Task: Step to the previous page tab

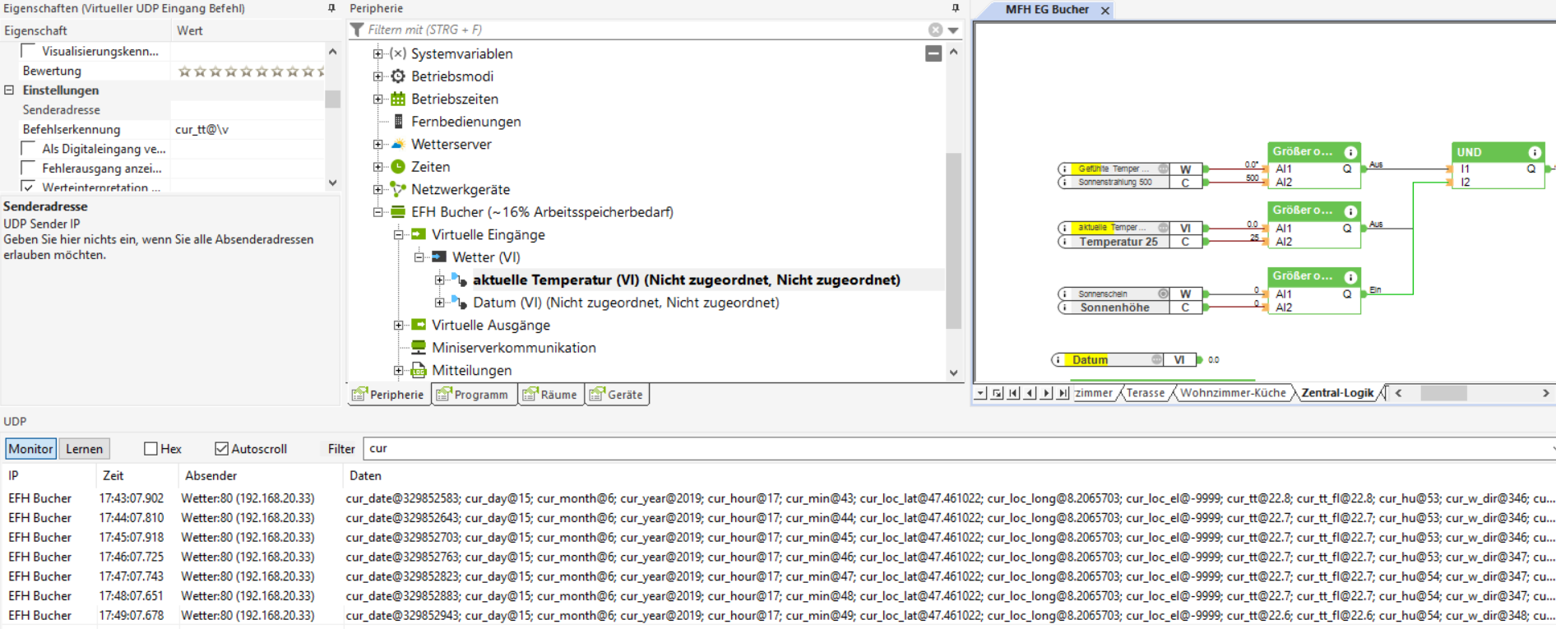Action: [1030, 393]
